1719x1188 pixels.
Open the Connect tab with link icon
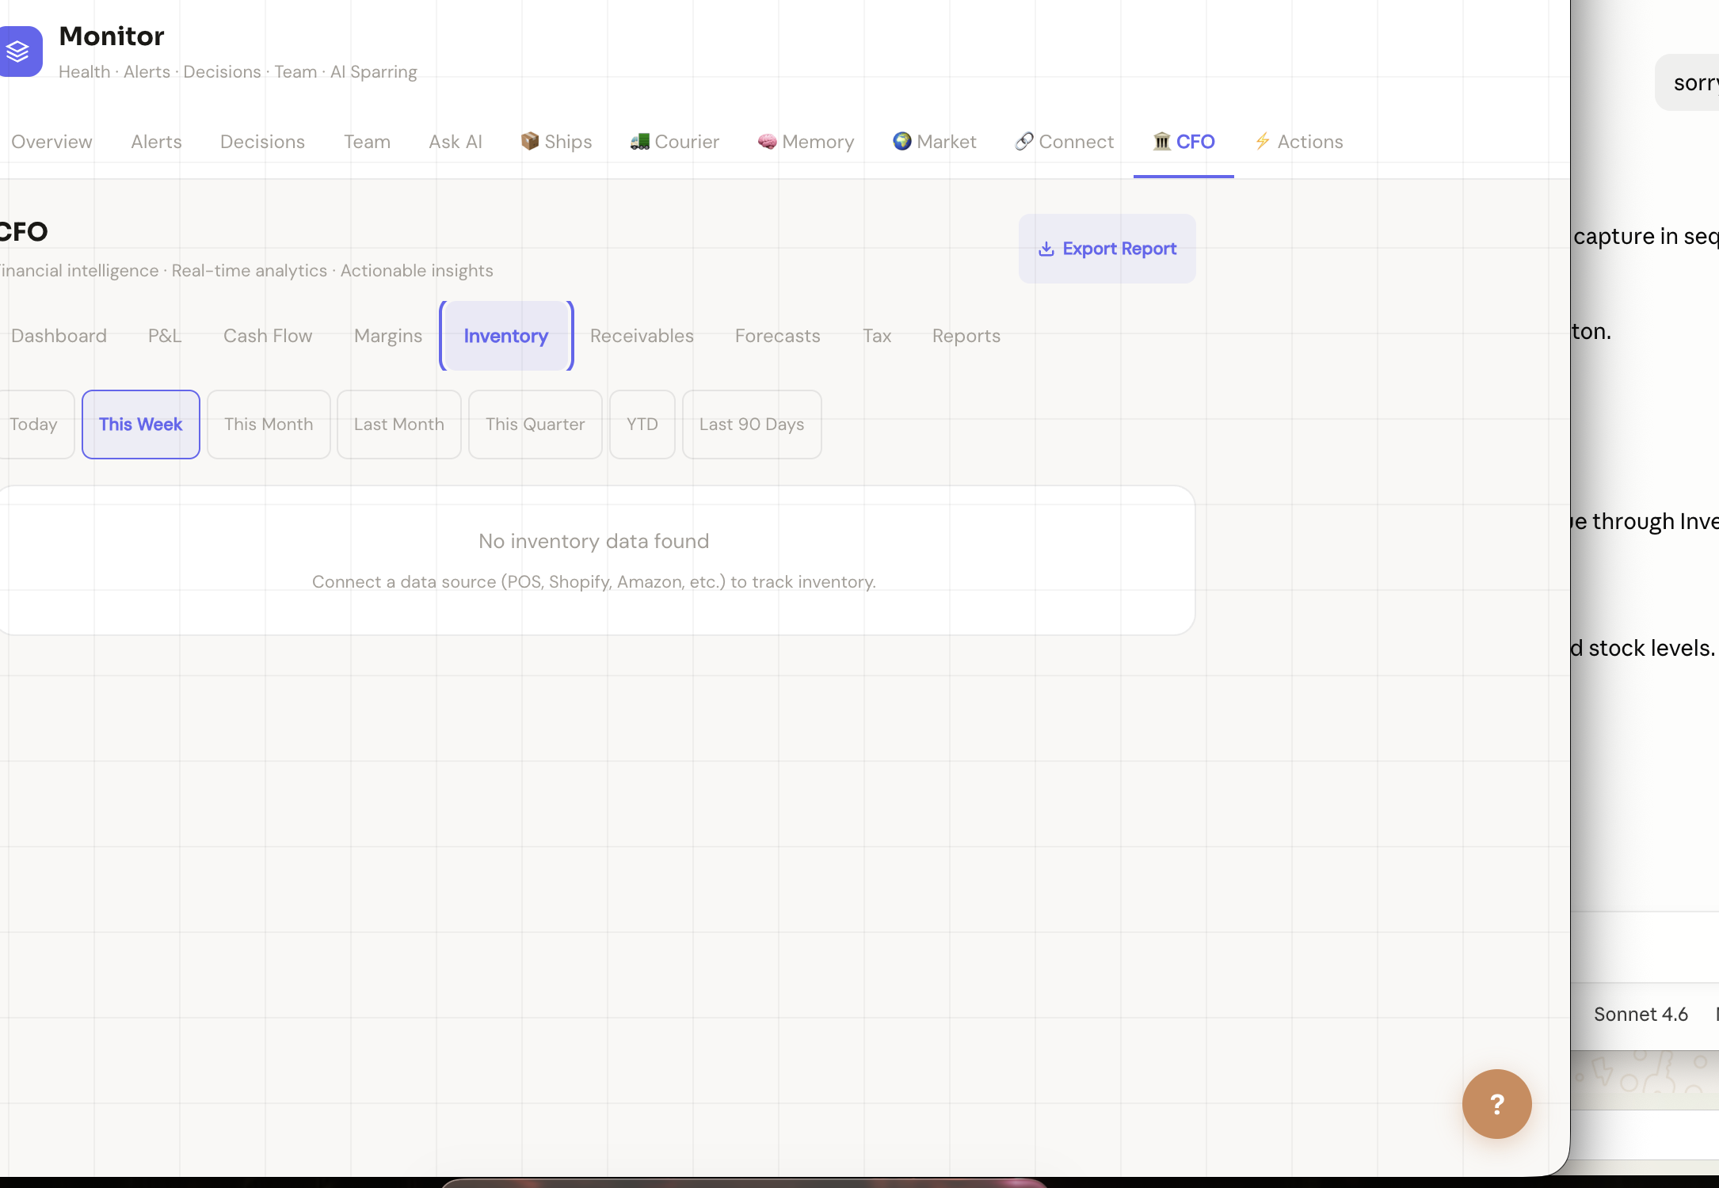coord(1064,142)
